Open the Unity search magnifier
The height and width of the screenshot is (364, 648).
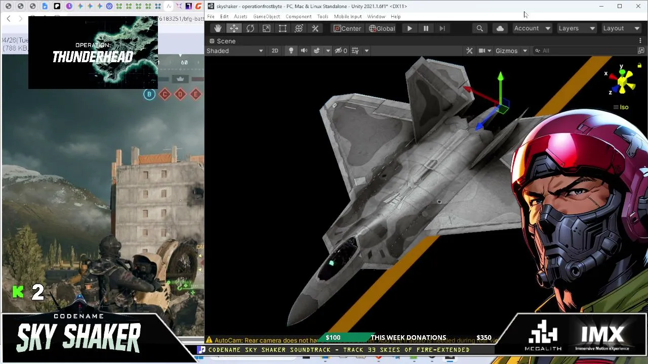click(479, 28)
